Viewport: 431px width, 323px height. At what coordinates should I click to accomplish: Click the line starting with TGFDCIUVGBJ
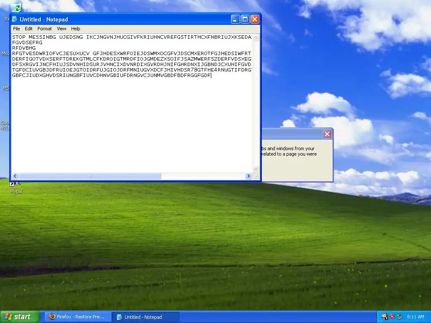[x=132, y=70]
